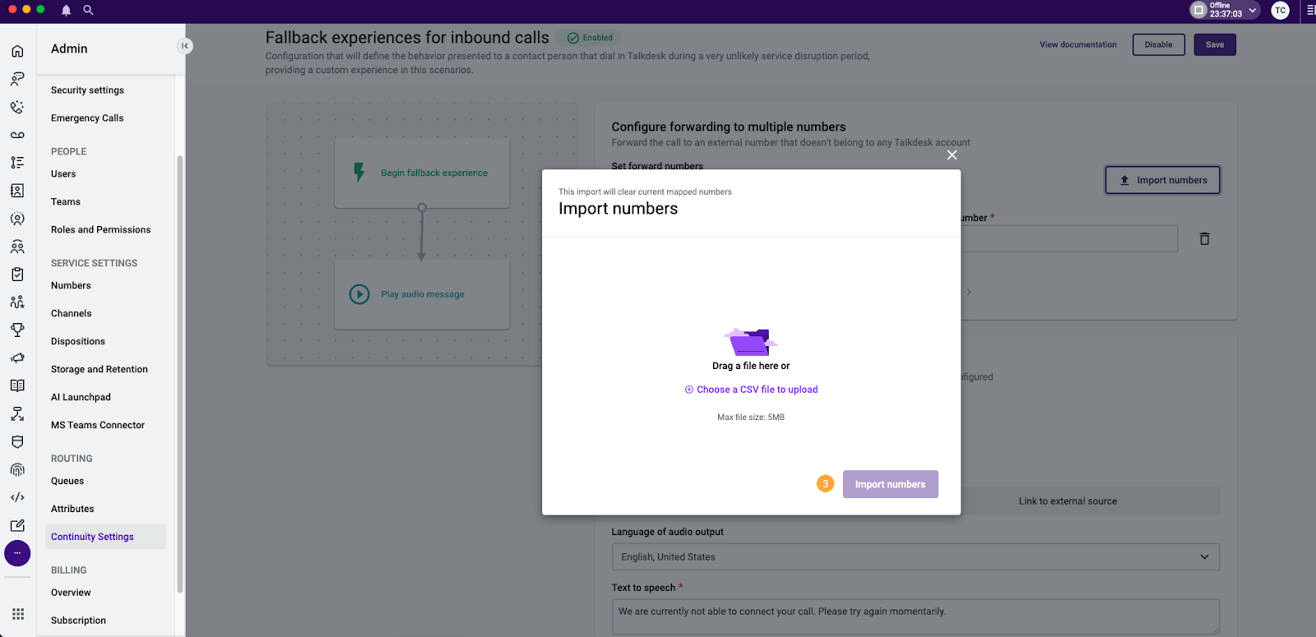
Task: Open the search magnifier icon
Action: pos(88,10)
